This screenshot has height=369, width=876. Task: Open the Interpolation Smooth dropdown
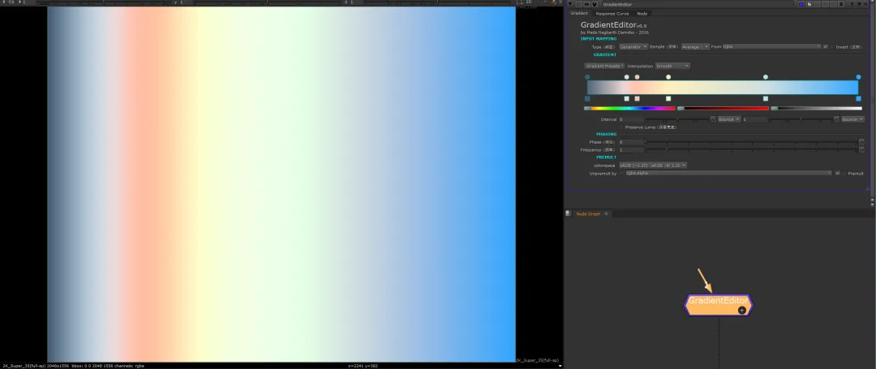pos(672,66)
